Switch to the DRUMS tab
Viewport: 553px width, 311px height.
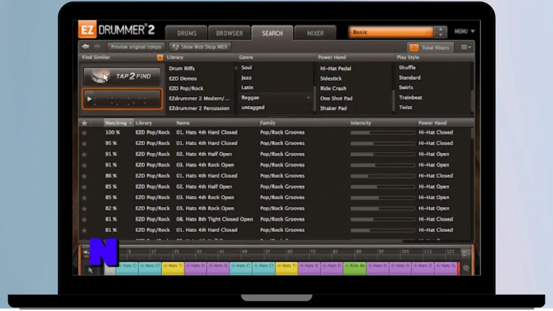[186, 33]
